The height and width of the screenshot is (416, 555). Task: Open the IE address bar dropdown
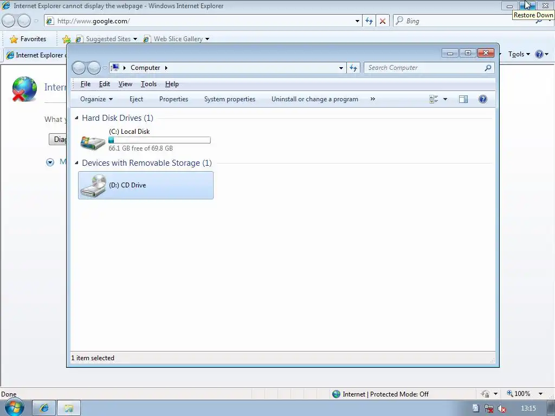coord(357,21)
